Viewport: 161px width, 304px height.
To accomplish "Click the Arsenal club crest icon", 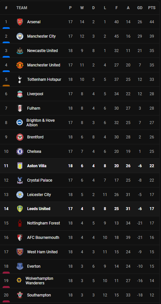I will (x=20, y=22).
